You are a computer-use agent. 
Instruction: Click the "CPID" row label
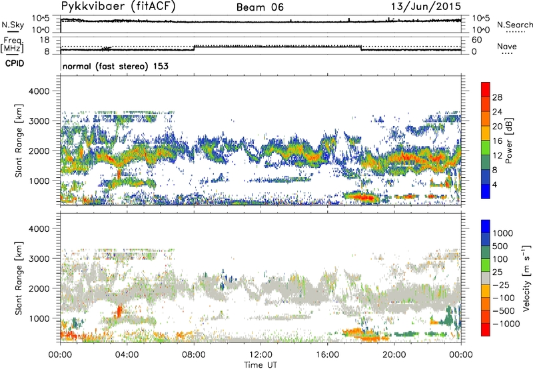[15, 63]
